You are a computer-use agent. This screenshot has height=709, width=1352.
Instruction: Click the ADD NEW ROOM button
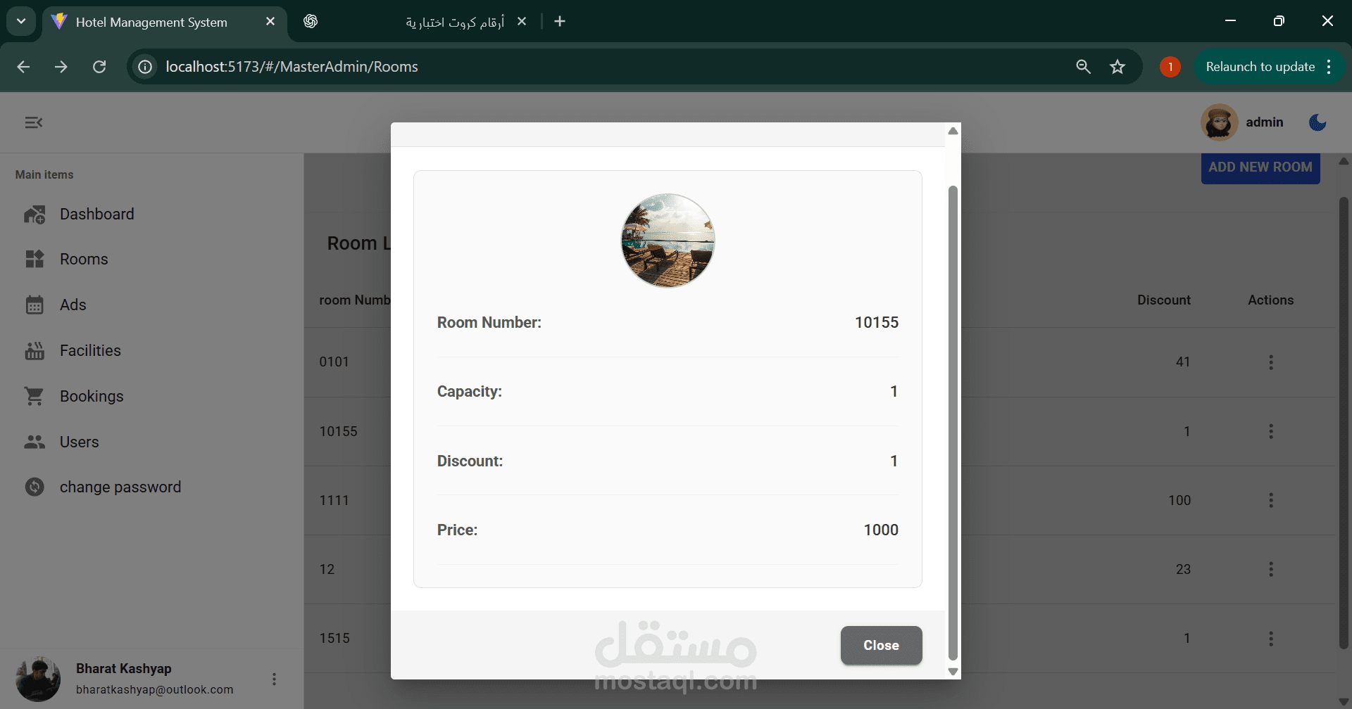click(x=1260, y=167)
